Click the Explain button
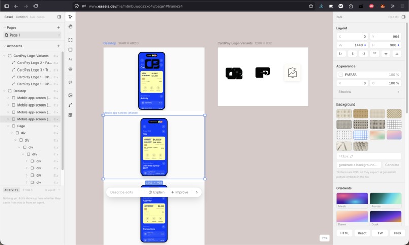 pyautogui.click(x=156, y=192)
